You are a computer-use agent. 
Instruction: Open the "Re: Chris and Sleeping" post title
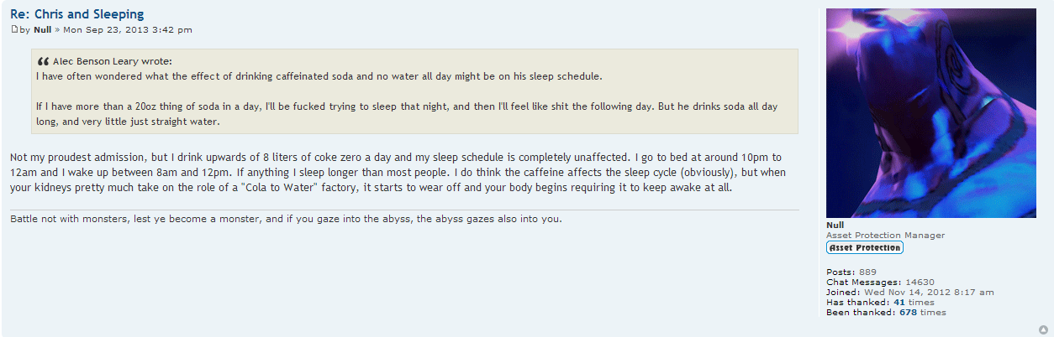click(76, 14)
